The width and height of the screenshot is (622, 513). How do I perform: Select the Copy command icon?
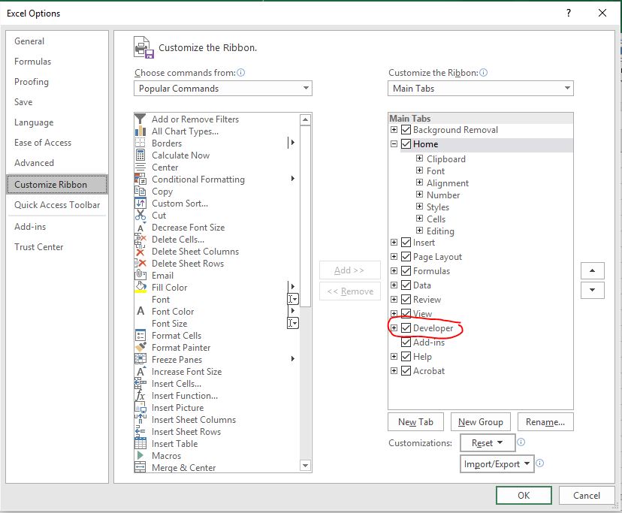click(x=141, y=191)
